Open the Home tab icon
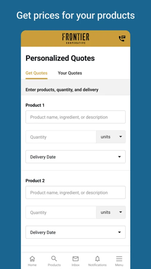The image size is (151, 269). pyautogui.click(x=32, y=259)
